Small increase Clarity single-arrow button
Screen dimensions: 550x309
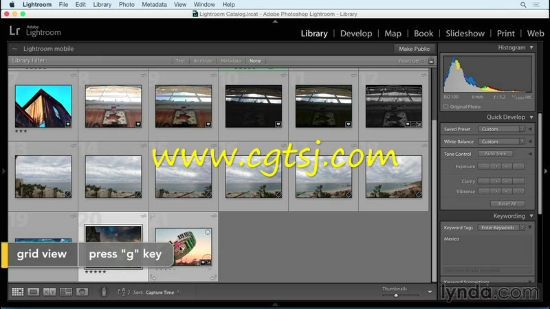[x=507, y=181]
